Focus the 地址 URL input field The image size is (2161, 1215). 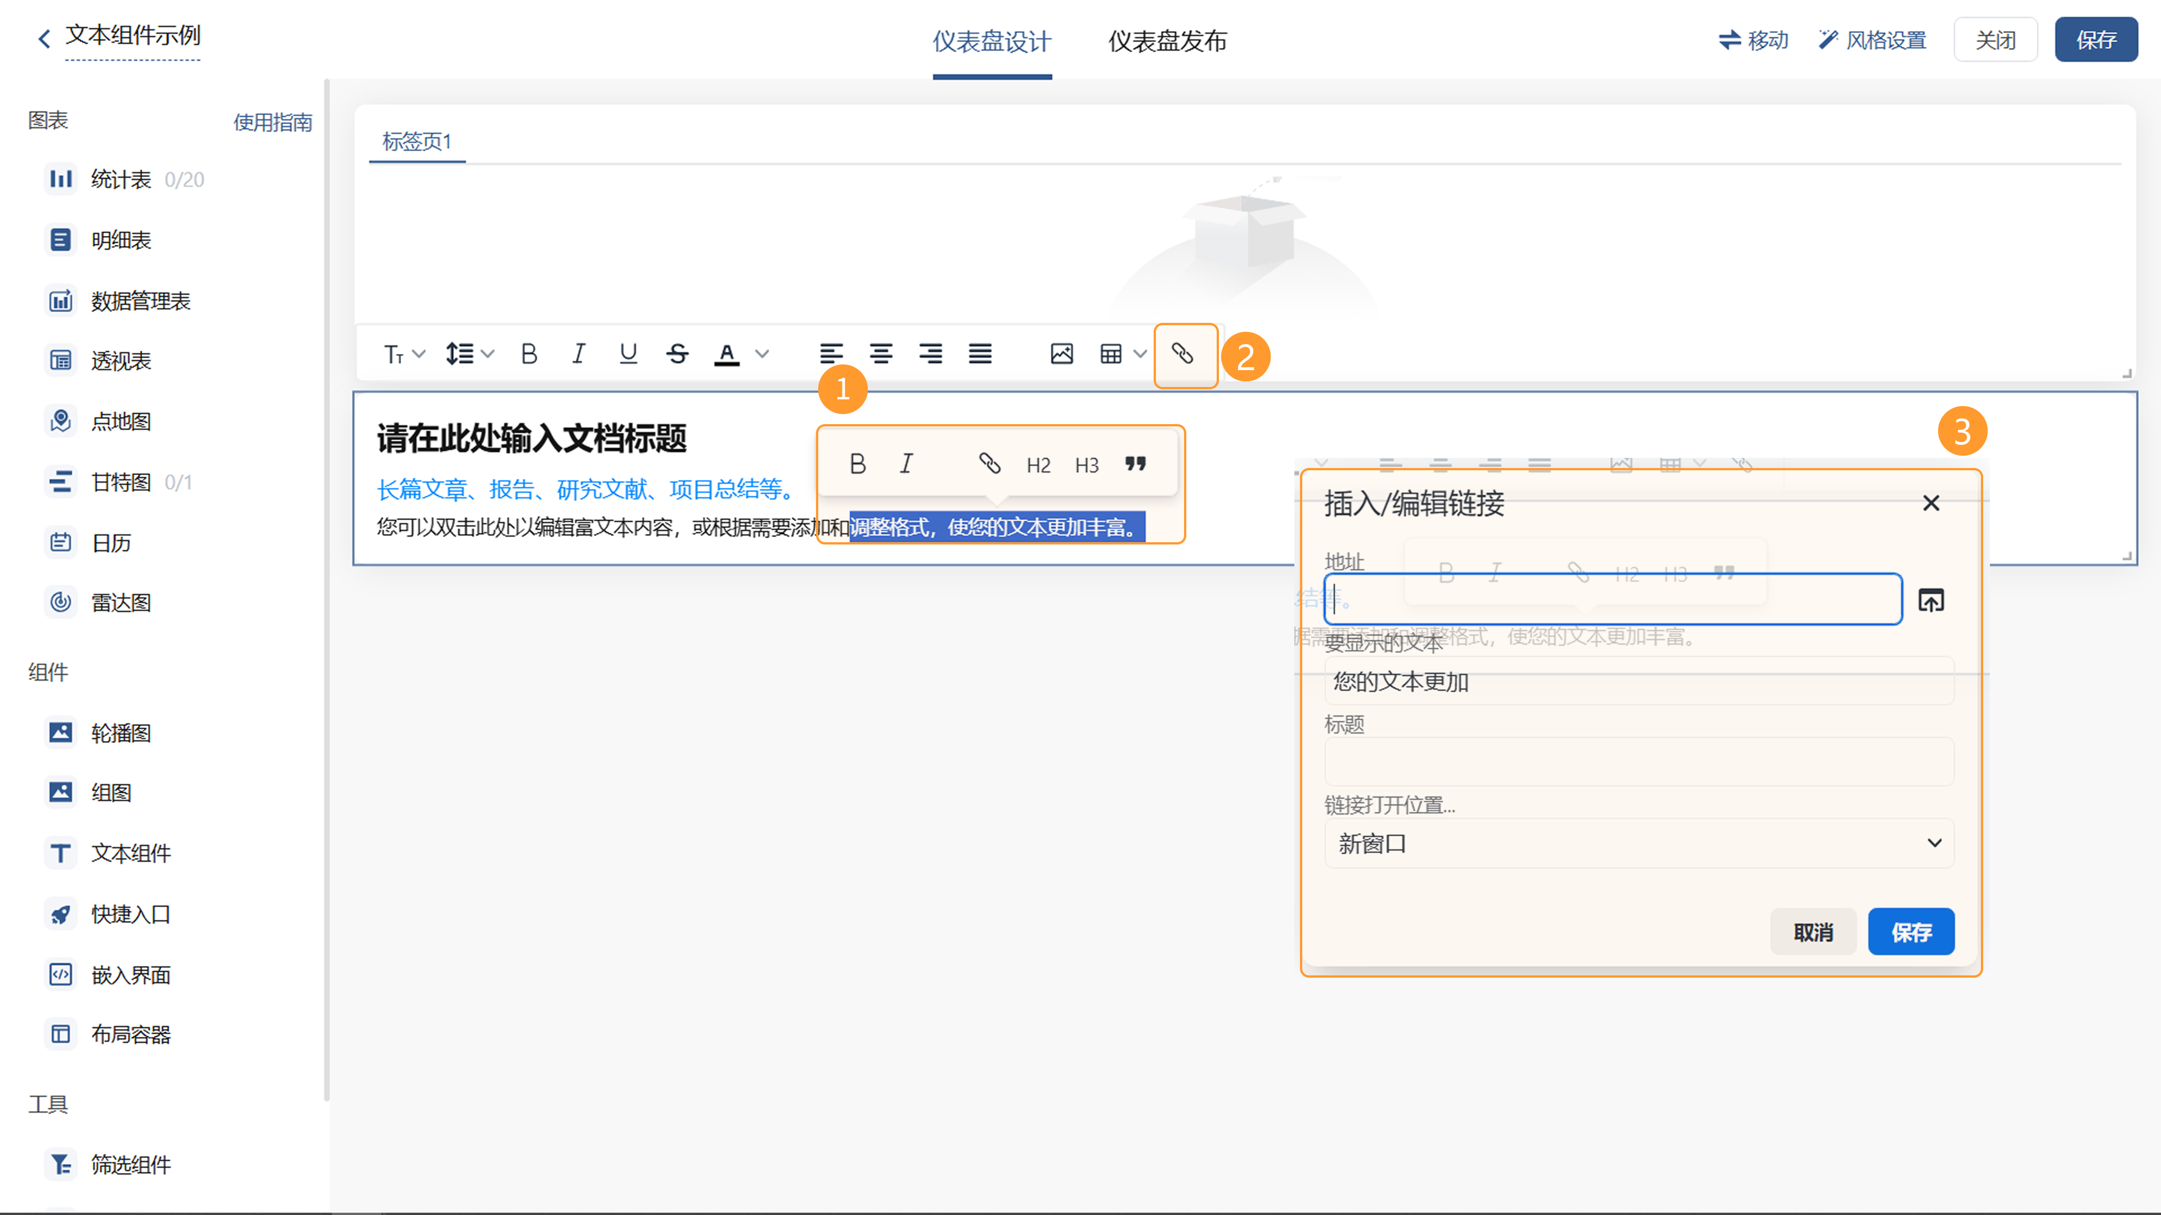[1612, 600]
